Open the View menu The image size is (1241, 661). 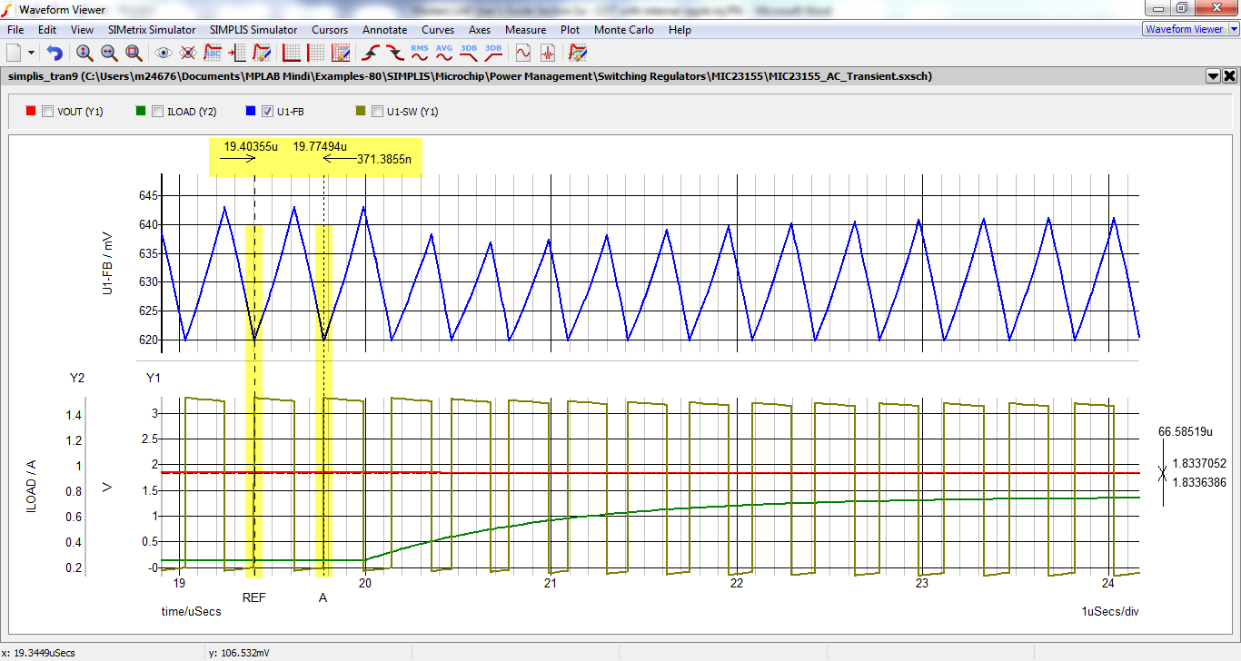click(82, 30)
